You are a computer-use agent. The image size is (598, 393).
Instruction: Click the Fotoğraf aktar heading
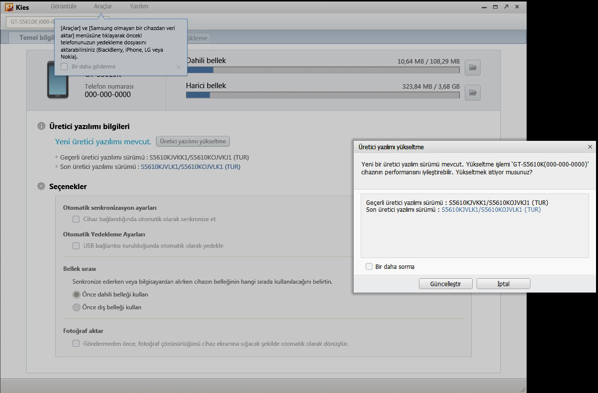click(83, 331)
